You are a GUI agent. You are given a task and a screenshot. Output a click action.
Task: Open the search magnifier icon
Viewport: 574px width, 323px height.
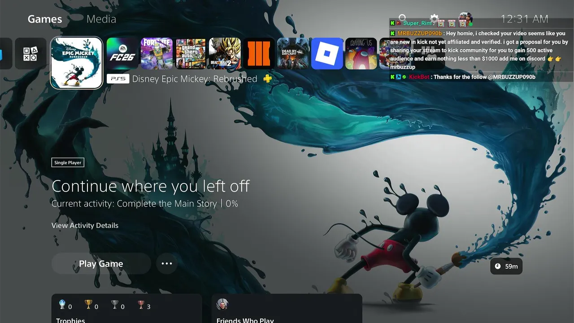pyautogui.click(x=403, y=18)
